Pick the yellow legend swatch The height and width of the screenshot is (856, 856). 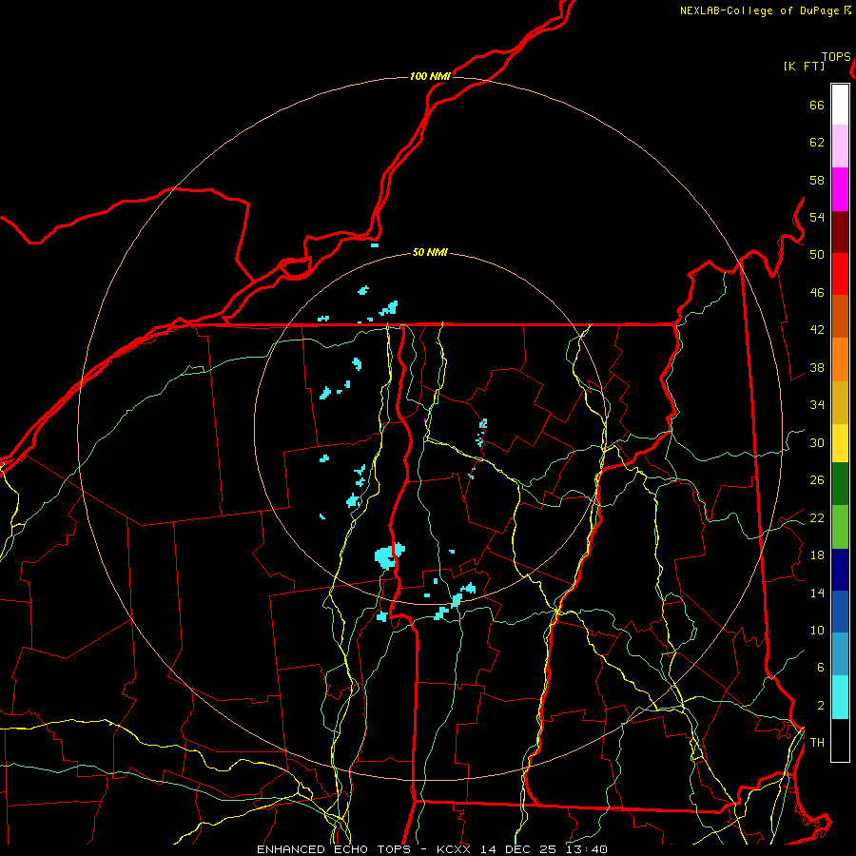click(x=840, y=443)
